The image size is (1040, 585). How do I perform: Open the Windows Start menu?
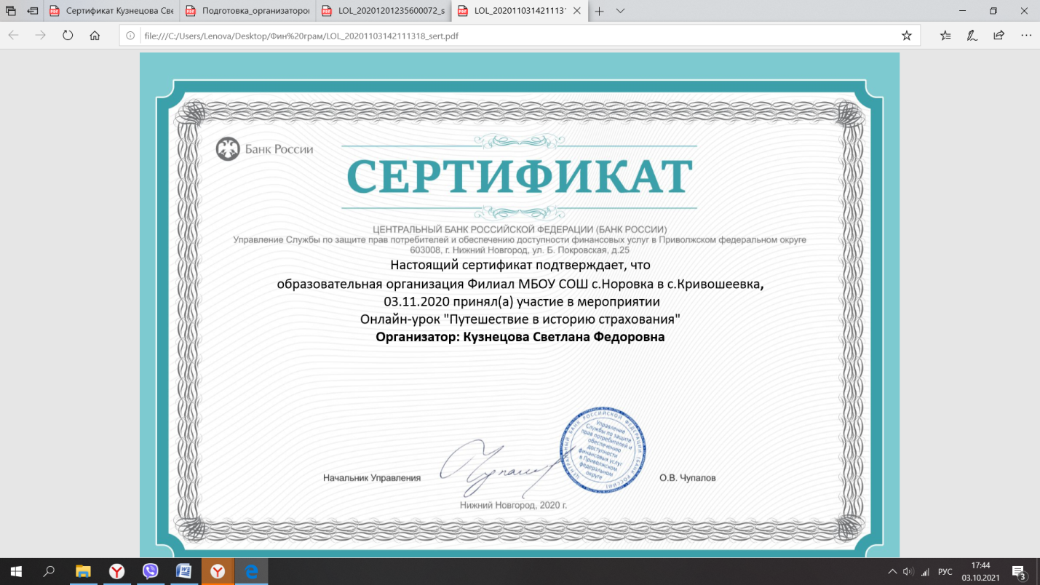coord(16,571)
